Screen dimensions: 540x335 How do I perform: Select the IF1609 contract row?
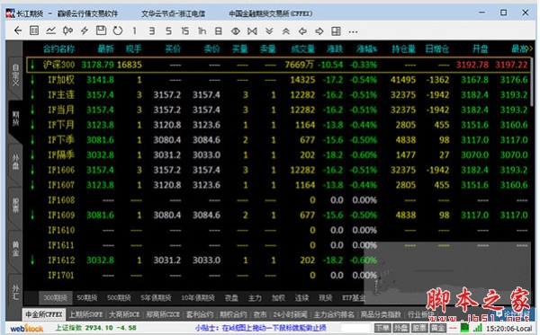[x=278, y=215]
